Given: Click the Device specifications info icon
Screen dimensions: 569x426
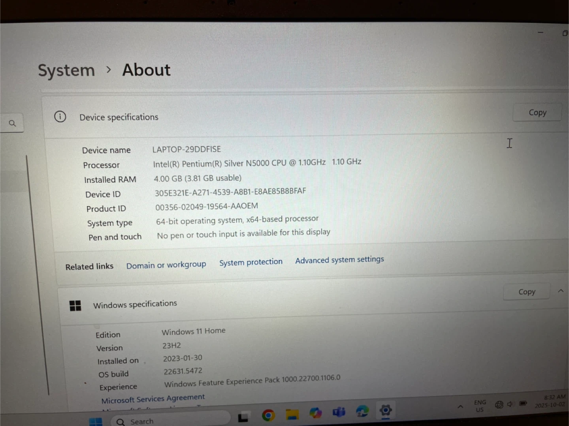Looking at the screenshot, I should (60, 117).
